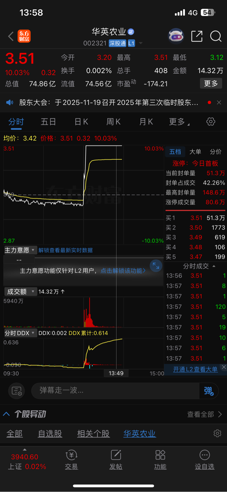Image resolution: width=227 pixels, height=492 pixels.
Task: Tap the 上证 3940.60 index value
Action: point(25,457)
